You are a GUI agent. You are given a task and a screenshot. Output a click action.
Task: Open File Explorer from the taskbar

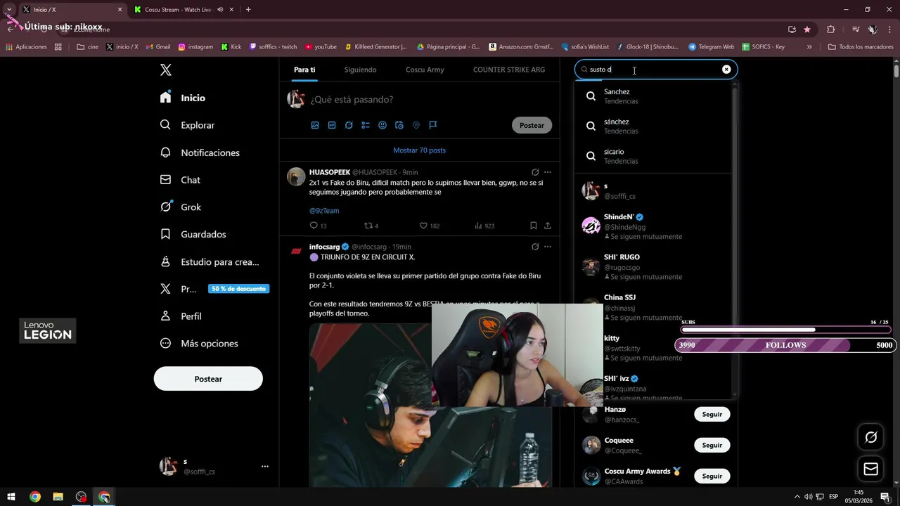[x=58, y=497]
